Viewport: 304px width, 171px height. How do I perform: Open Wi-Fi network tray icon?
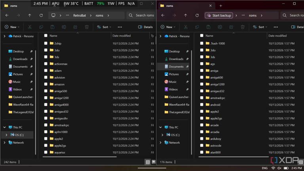(273, 168)
